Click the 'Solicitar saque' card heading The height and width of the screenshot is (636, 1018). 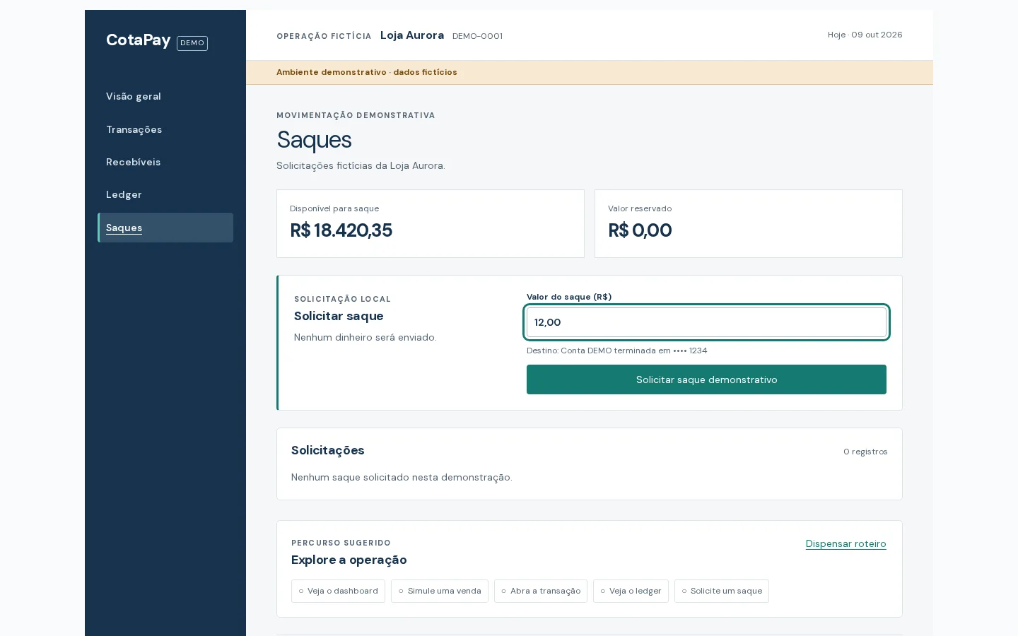point(339,317)
